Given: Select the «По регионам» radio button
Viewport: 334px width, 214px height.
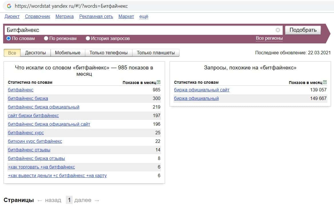Looking at the screenshot, I should 46,38.
